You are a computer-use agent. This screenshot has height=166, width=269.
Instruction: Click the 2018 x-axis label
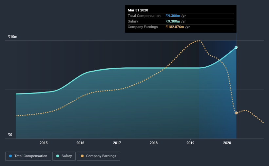click(x=154, y=143)
